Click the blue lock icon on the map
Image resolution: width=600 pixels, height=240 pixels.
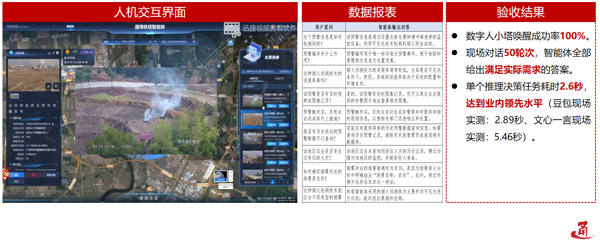tap(230, 42)
